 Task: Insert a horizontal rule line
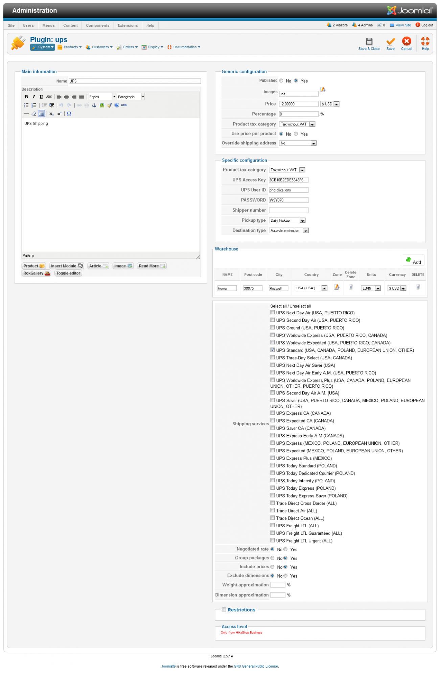26,114
